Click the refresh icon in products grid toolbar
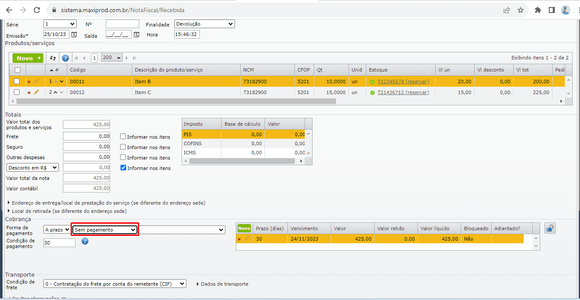Viewport: 580px width, 300px height. [x=53, y=58]
